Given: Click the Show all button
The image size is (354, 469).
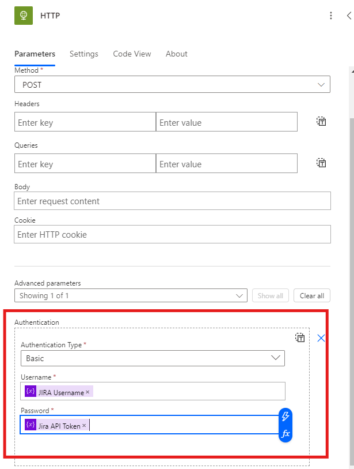Looking at the screenshot, I should click(270, 295).
